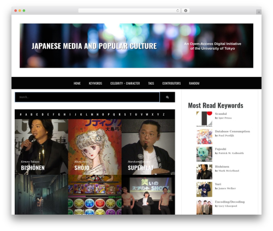The width and height of the screenshot is (273, 231).
Task: Open the Encoding/Decoding keyword link
Action: (x=230, y=202)
